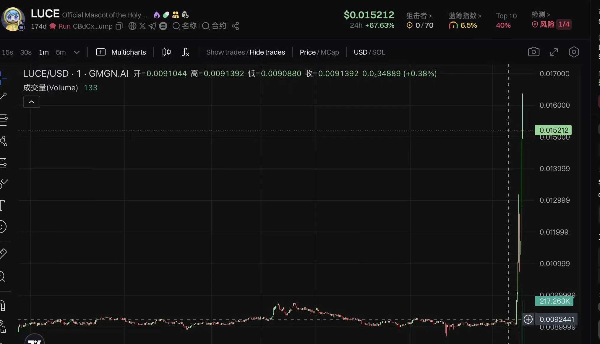Copy the CBdCx...ump contract address

(x=119, y=26)
